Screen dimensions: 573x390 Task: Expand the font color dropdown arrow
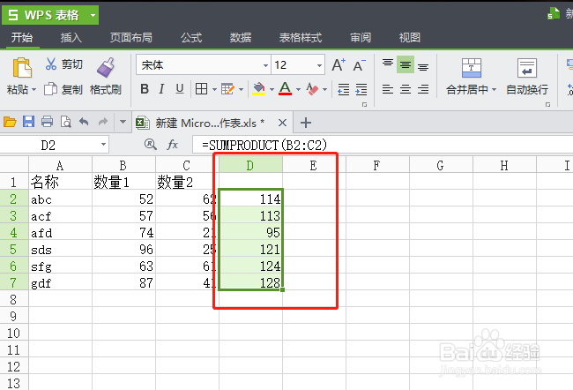tap(298, 89)
